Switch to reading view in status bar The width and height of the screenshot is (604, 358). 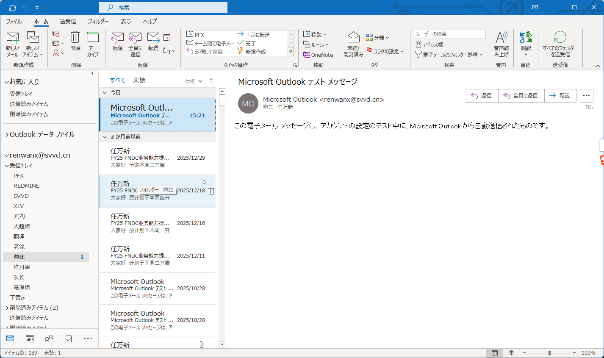click(511, 353)
